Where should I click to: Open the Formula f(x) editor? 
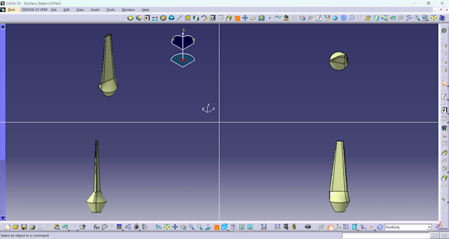[96, 227]
